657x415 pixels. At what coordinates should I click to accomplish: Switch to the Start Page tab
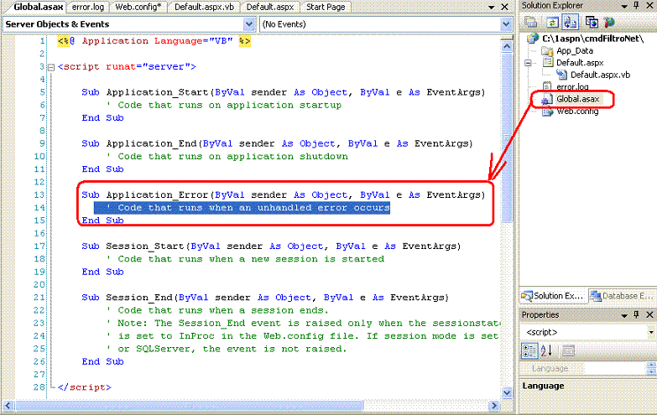pyautogui.click(x=326, y=7)
